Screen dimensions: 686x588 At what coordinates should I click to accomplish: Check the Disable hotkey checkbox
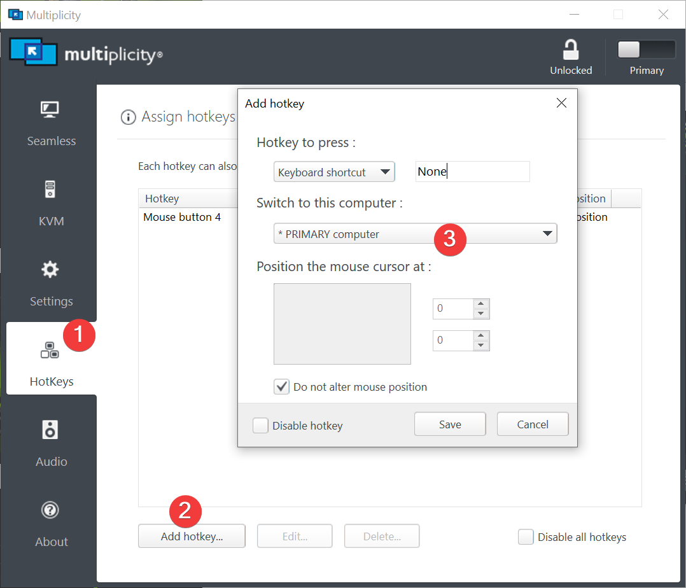[260, 425]
